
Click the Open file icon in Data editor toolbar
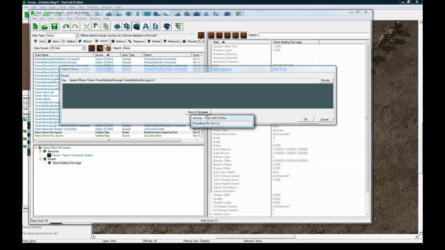(x=44, y=26)
